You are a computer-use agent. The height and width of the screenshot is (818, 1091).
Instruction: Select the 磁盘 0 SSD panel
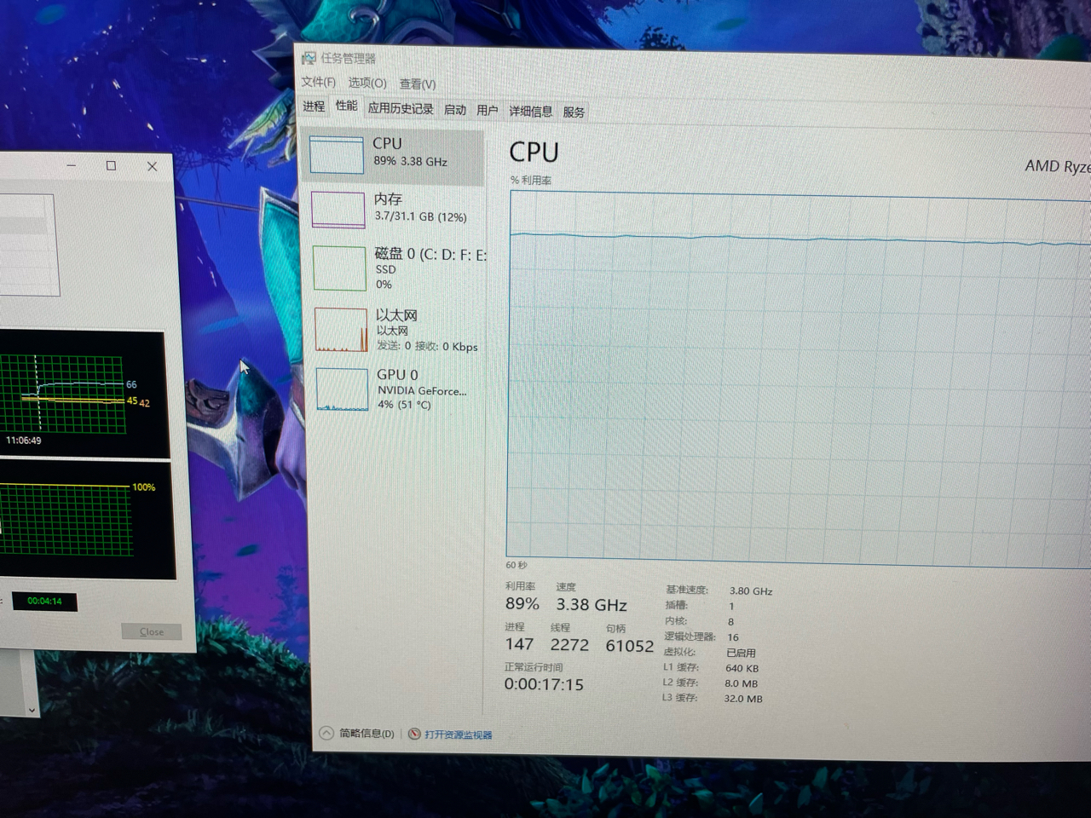pos(396,267)
